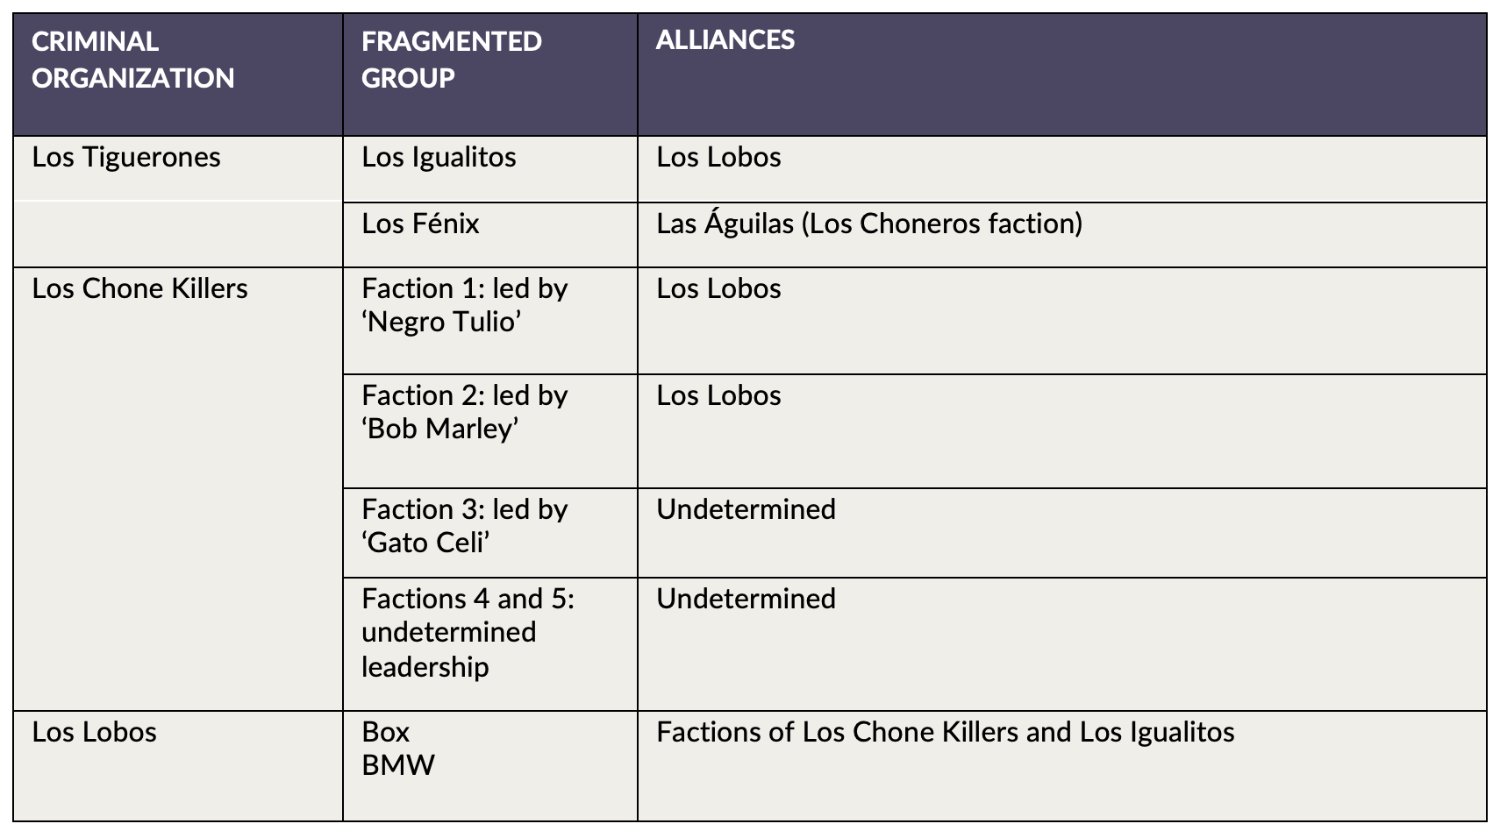This screenshot has width=1500, height=838.
Task: Click Los Lobos alliance beside Los Igualitos
Action: pos(718,158)
